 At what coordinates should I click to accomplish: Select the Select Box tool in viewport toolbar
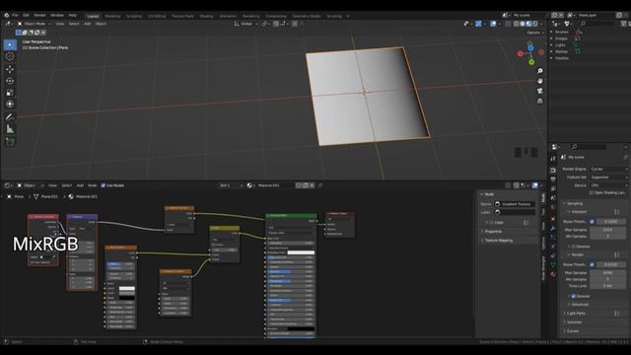10,44
